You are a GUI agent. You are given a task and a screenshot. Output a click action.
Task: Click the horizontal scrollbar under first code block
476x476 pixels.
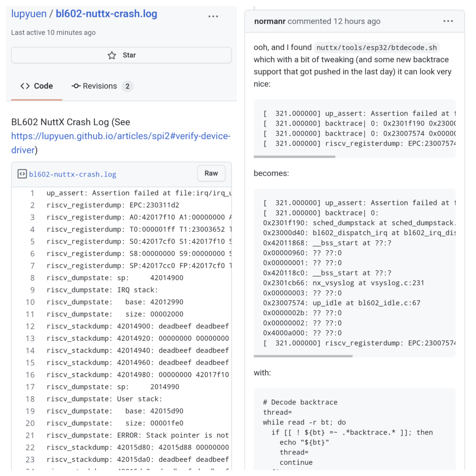pos(295,157)
